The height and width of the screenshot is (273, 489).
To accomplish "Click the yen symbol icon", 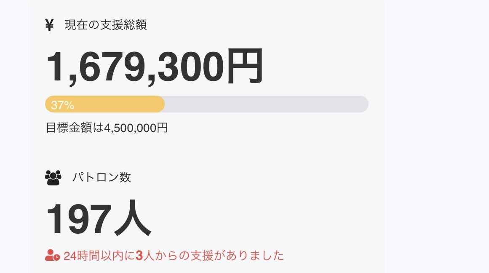I will point(49,25).
